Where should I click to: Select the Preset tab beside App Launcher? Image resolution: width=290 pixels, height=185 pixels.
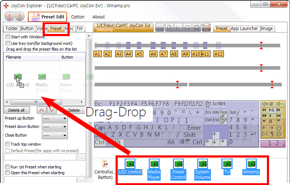click(222, 29)
